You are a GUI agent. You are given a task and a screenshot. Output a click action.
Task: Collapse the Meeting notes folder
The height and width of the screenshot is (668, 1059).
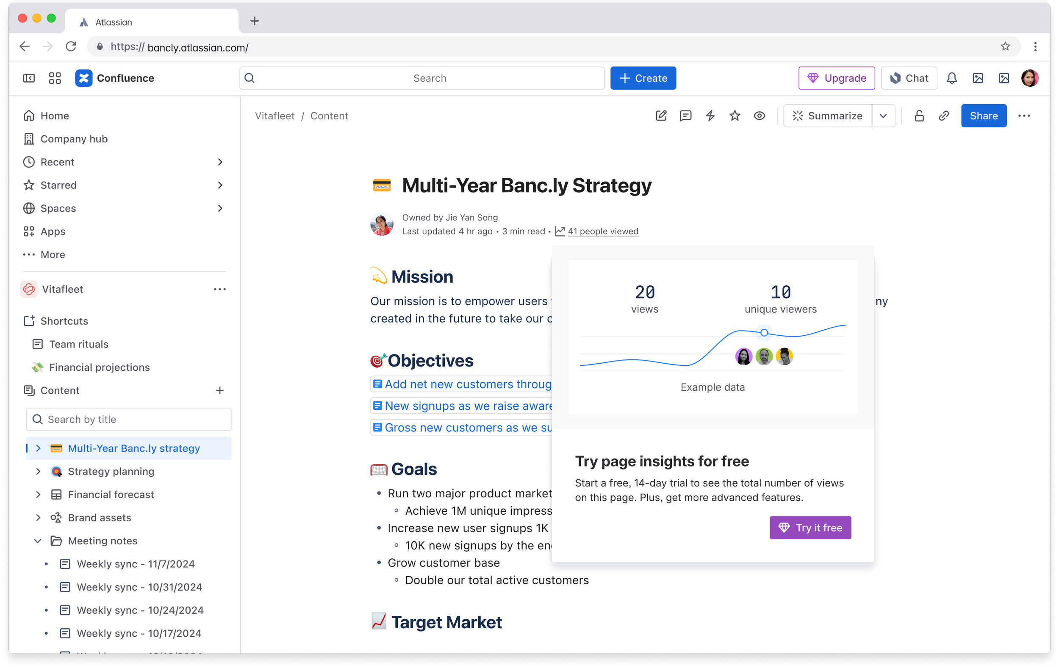[x=38, y=541]
